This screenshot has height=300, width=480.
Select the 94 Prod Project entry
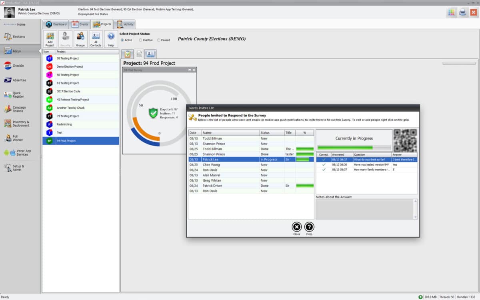80,140
